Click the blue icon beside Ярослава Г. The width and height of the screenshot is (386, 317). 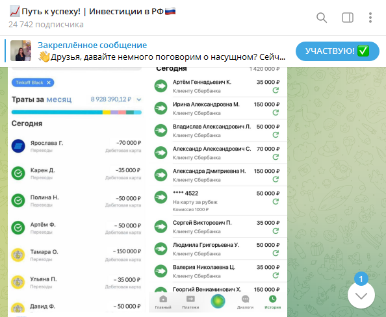pos(18,146)
